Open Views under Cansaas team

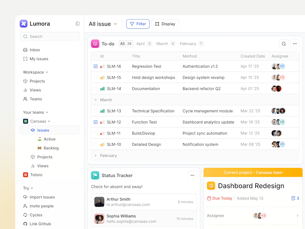pyautogui.click(x=40, y=166)
